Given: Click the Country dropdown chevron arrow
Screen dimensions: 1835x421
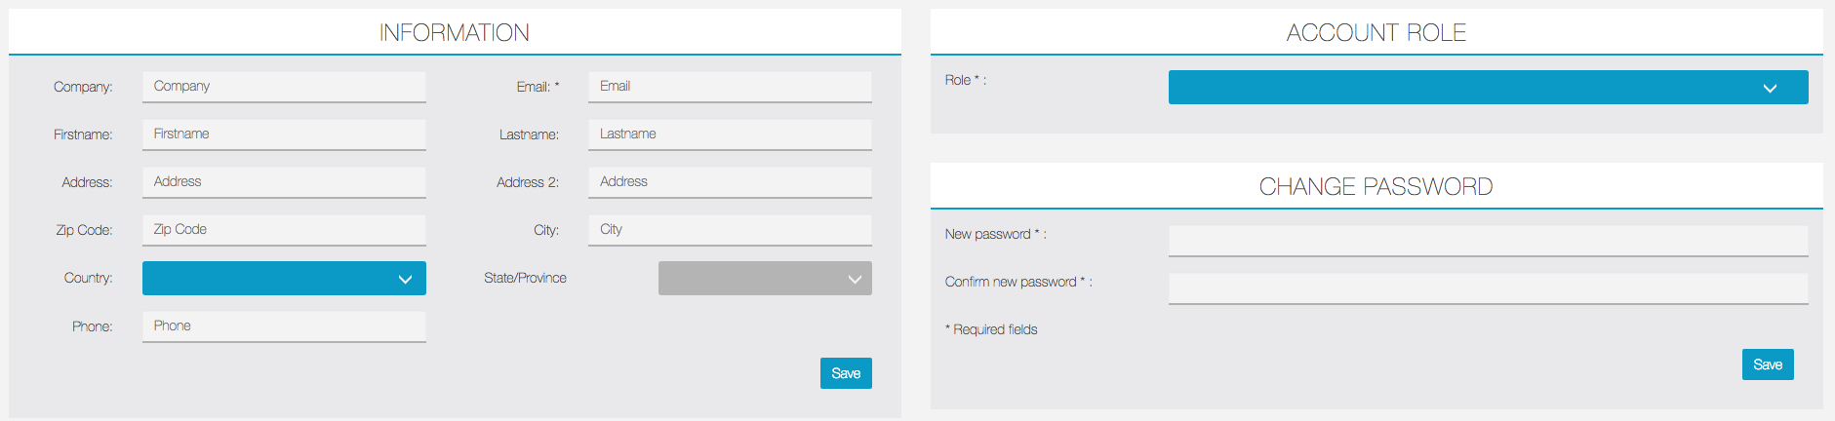Looking at the screenshot, I should point(405,280).
